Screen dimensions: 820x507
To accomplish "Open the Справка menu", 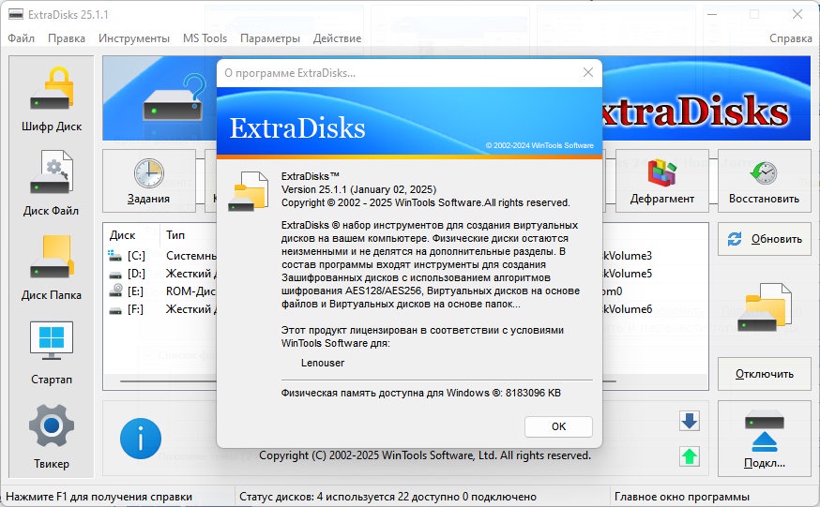I will (x=790, y=38).
